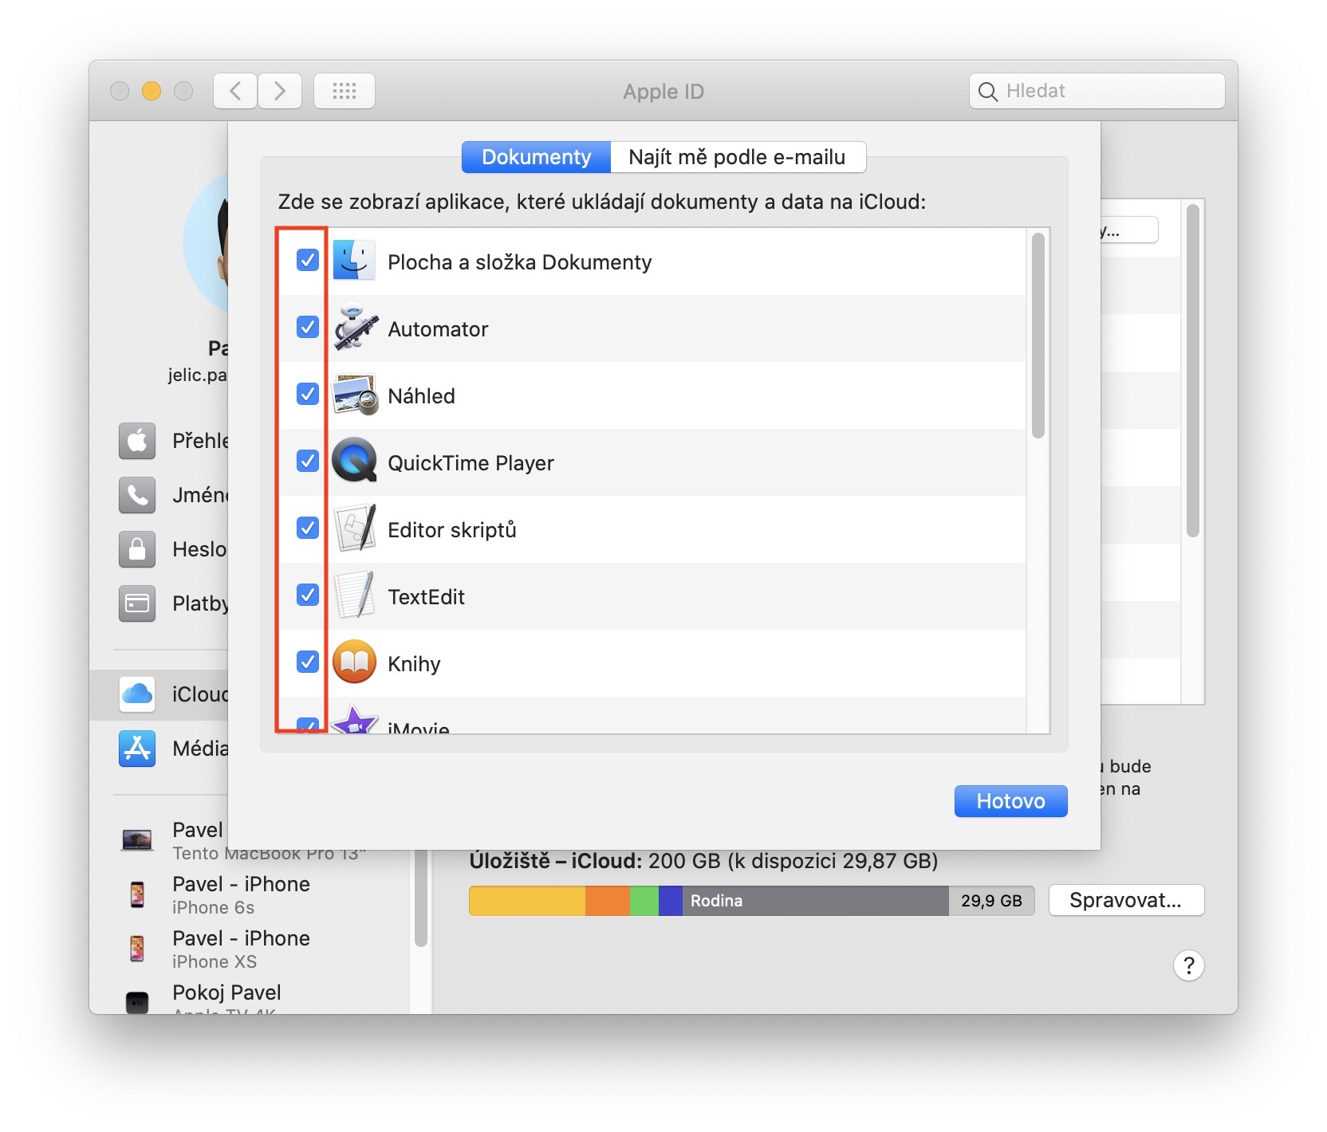Click the Apple TV device icon

137,1002
